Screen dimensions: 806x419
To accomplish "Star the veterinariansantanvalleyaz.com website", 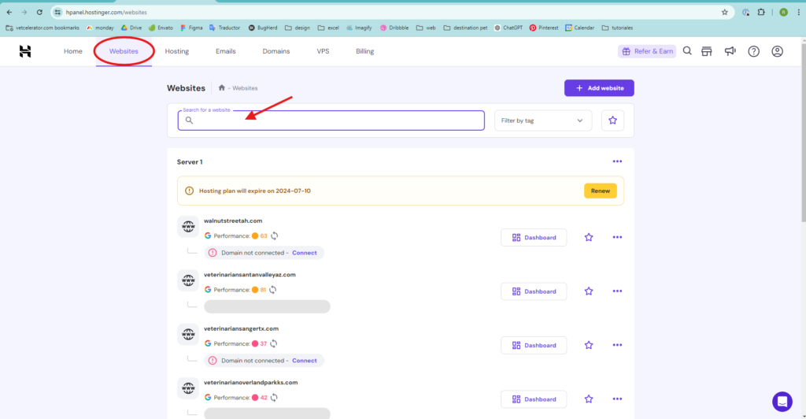I will pos(588,291).
